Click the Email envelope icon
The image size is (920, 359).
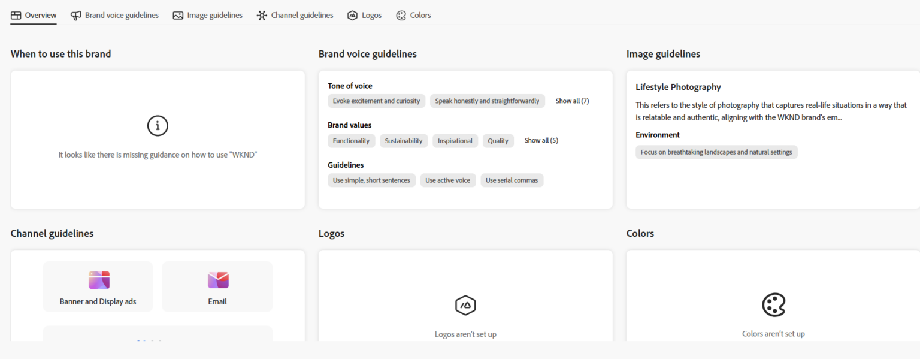(x=217, y=279)
